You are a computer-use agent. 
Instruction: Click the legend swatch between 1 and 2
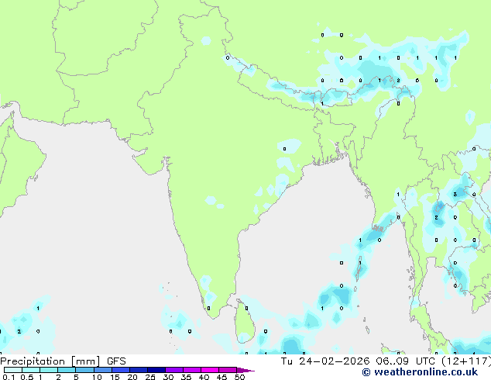point(49,370)
